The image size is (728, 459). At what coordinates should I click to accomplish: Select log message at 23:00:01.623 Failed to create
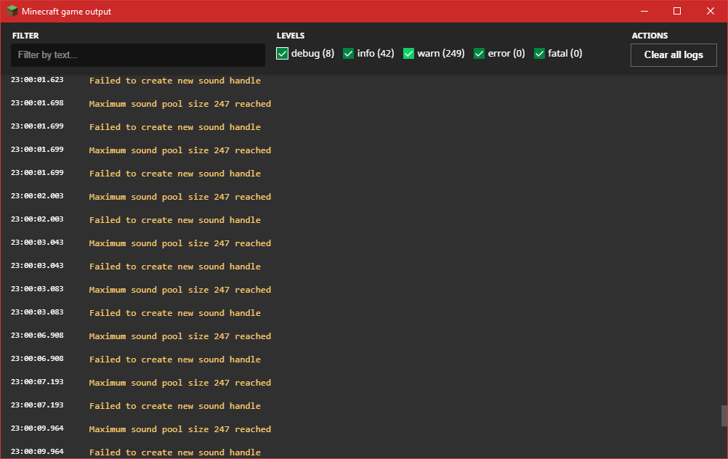175,81
